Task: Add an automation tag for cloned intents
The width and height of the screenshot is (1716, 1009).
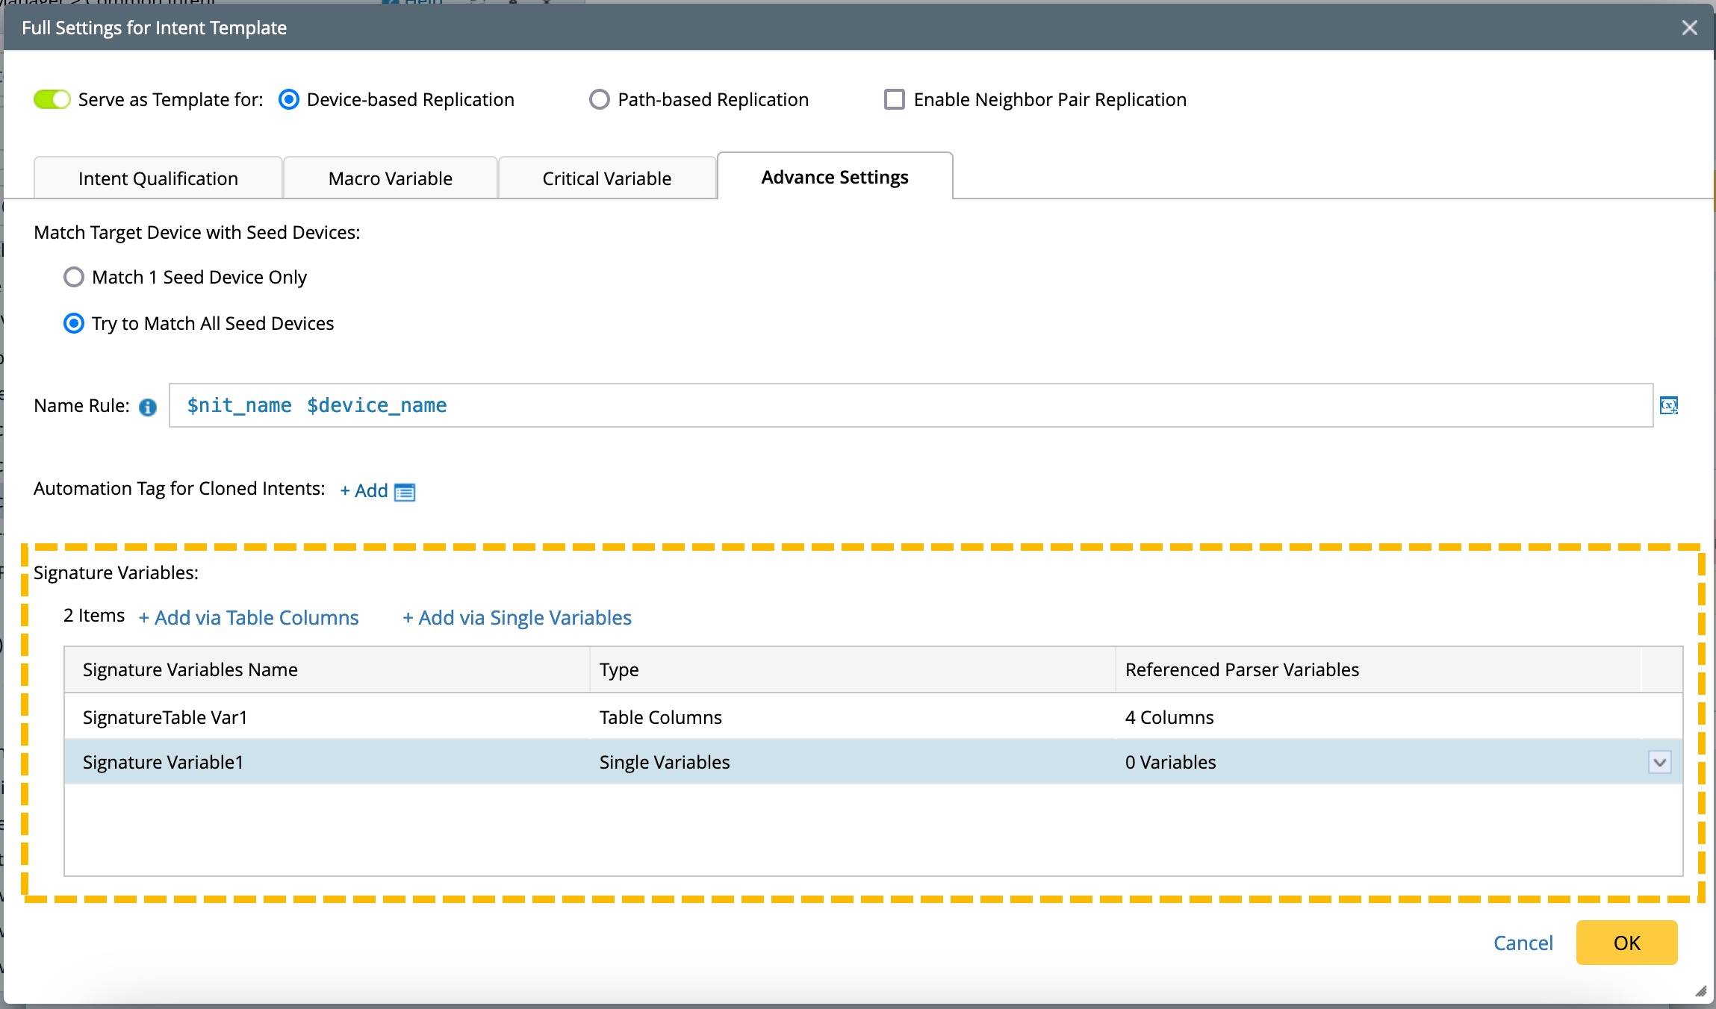Action: coord(364,490)
